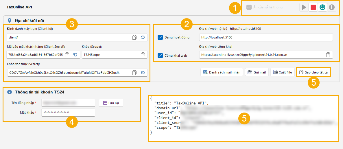
Task: Click the 'Mật khẩu' password field
Action: pyautogui.click(x=68, y=113)
